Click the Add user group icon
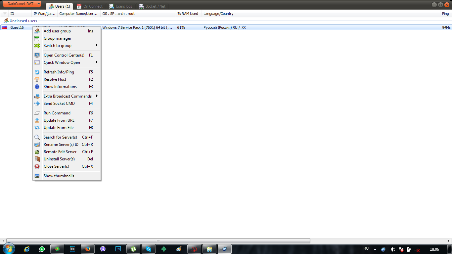 37,31
